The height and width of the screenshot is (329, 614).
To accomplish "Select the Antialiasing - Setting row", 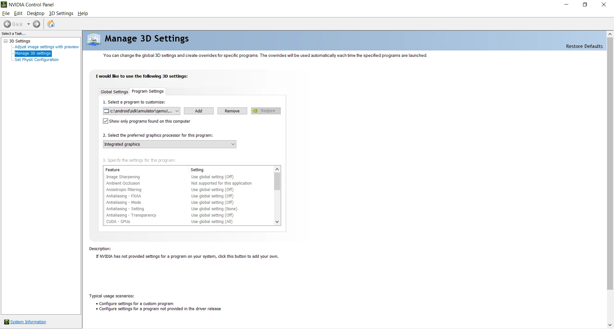I will click(189, 209).
